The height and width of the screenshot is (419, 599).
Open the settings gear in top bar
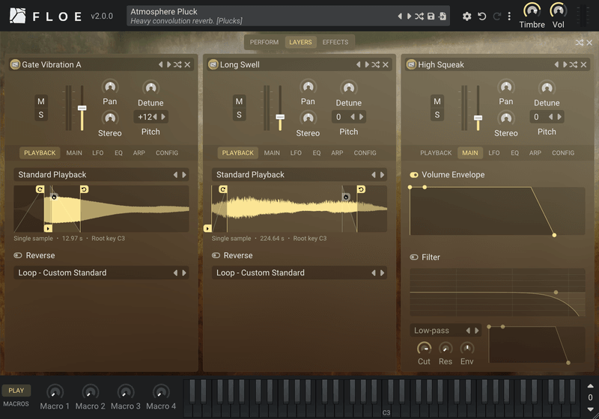tap(466, 16)
